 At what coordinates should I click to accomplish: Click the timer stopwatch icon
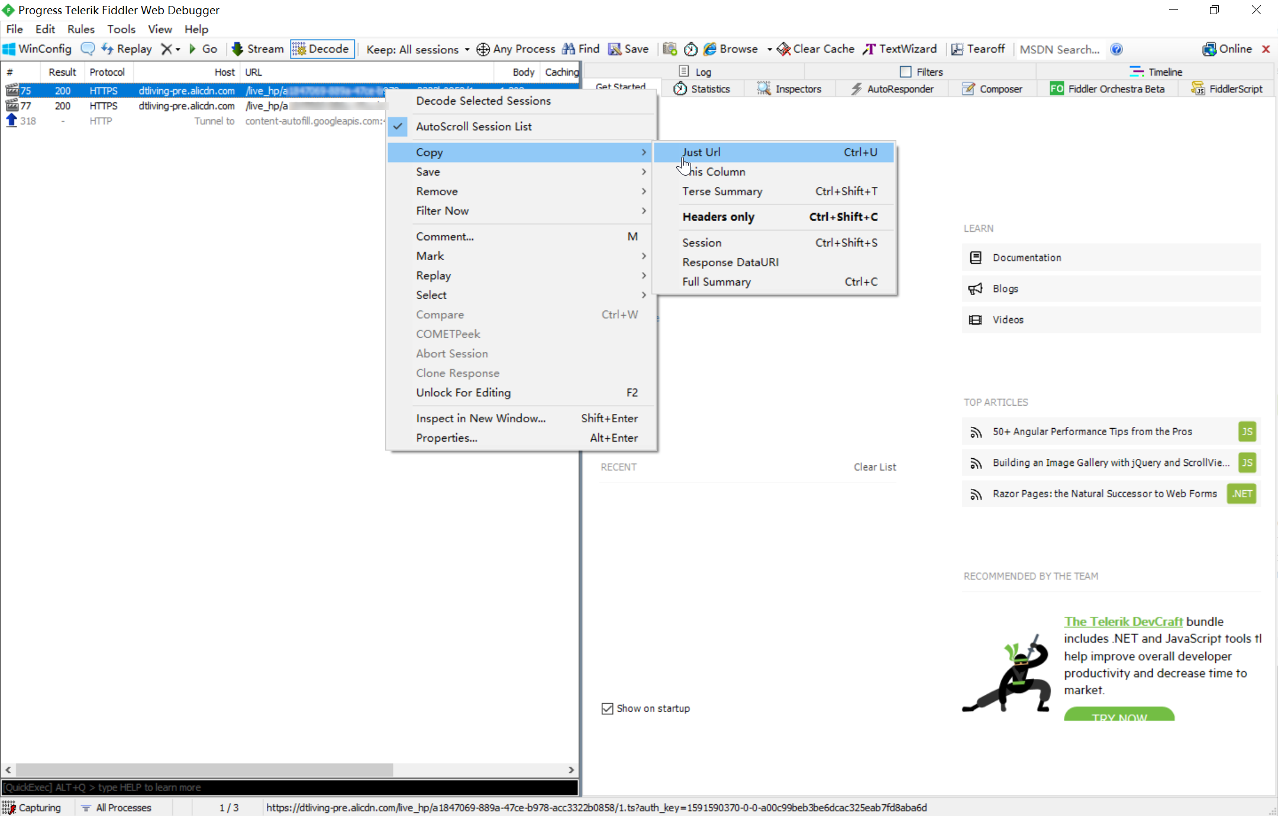tap(690, 49)
